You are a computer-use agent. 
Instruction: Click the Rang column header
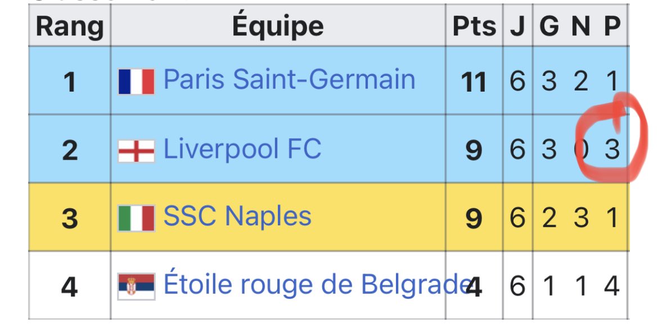coord(70,26)
